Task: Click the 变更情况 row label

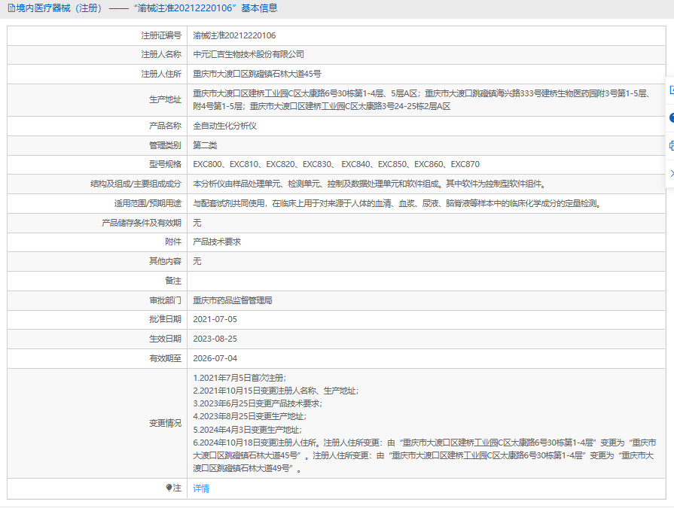Action: 165,424
